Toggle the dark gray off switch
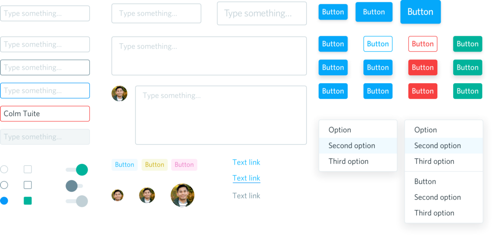 pos(74,186)
